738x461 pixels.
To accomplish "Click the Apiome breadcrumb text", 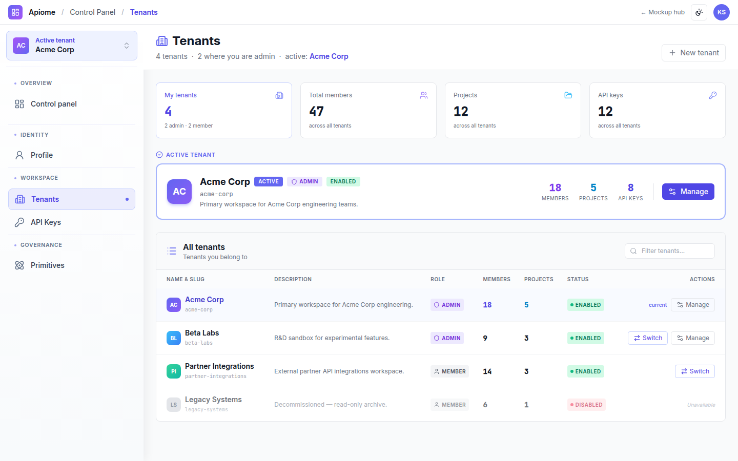I will pyautogui.click(x=42, y=12).
